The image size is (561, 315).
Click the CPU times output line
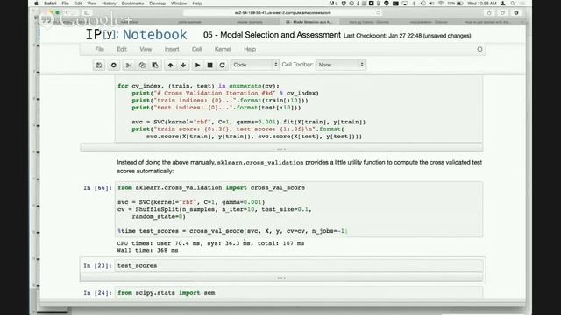point(210,243)
